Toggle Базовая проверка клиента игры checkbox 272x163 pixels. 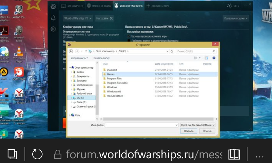[129, 36]
